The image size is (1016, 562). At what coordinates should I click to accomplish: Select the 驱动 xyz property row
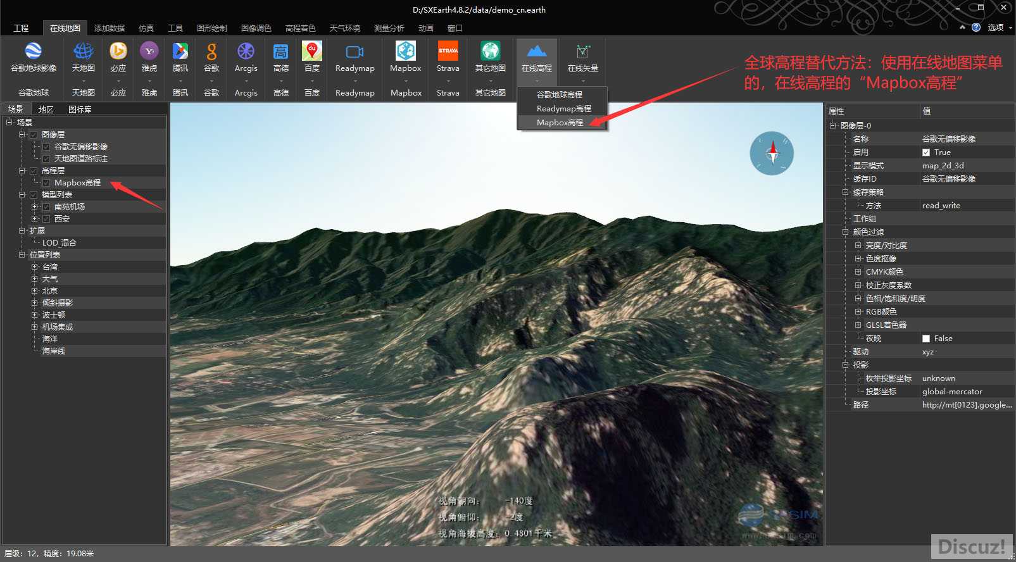click(920, 352)
